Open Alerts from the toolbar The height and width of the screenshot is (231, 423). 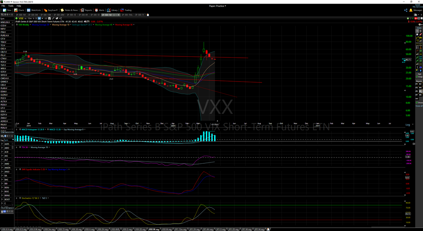pos(99,10)
